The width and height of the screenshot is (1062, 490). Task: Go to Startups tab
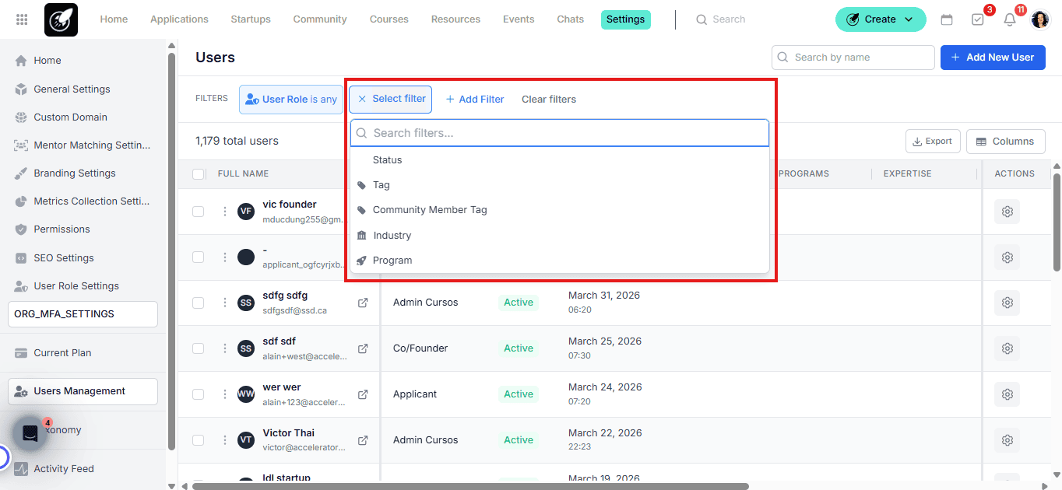[x=251, y=19]
